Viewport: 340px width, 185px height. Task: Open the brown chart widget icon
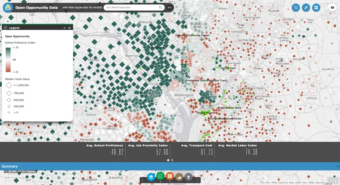coord(179,177)
